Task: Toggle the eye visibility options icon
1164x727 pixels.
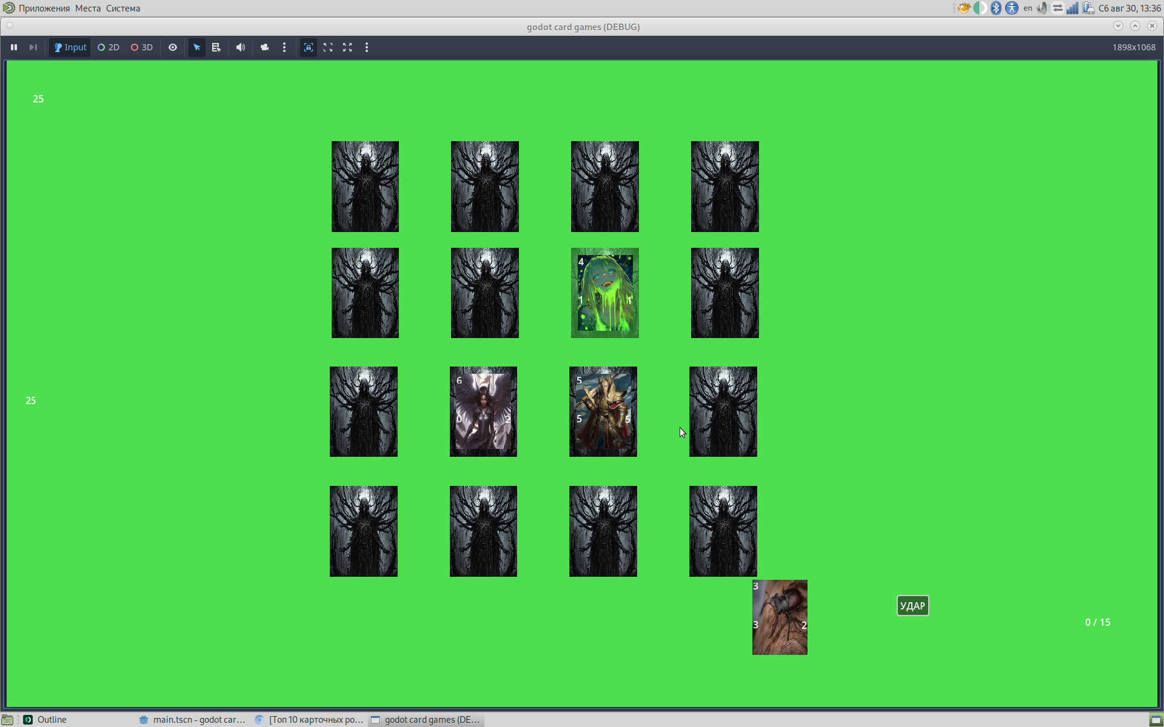Action: (x=173, y=47)
